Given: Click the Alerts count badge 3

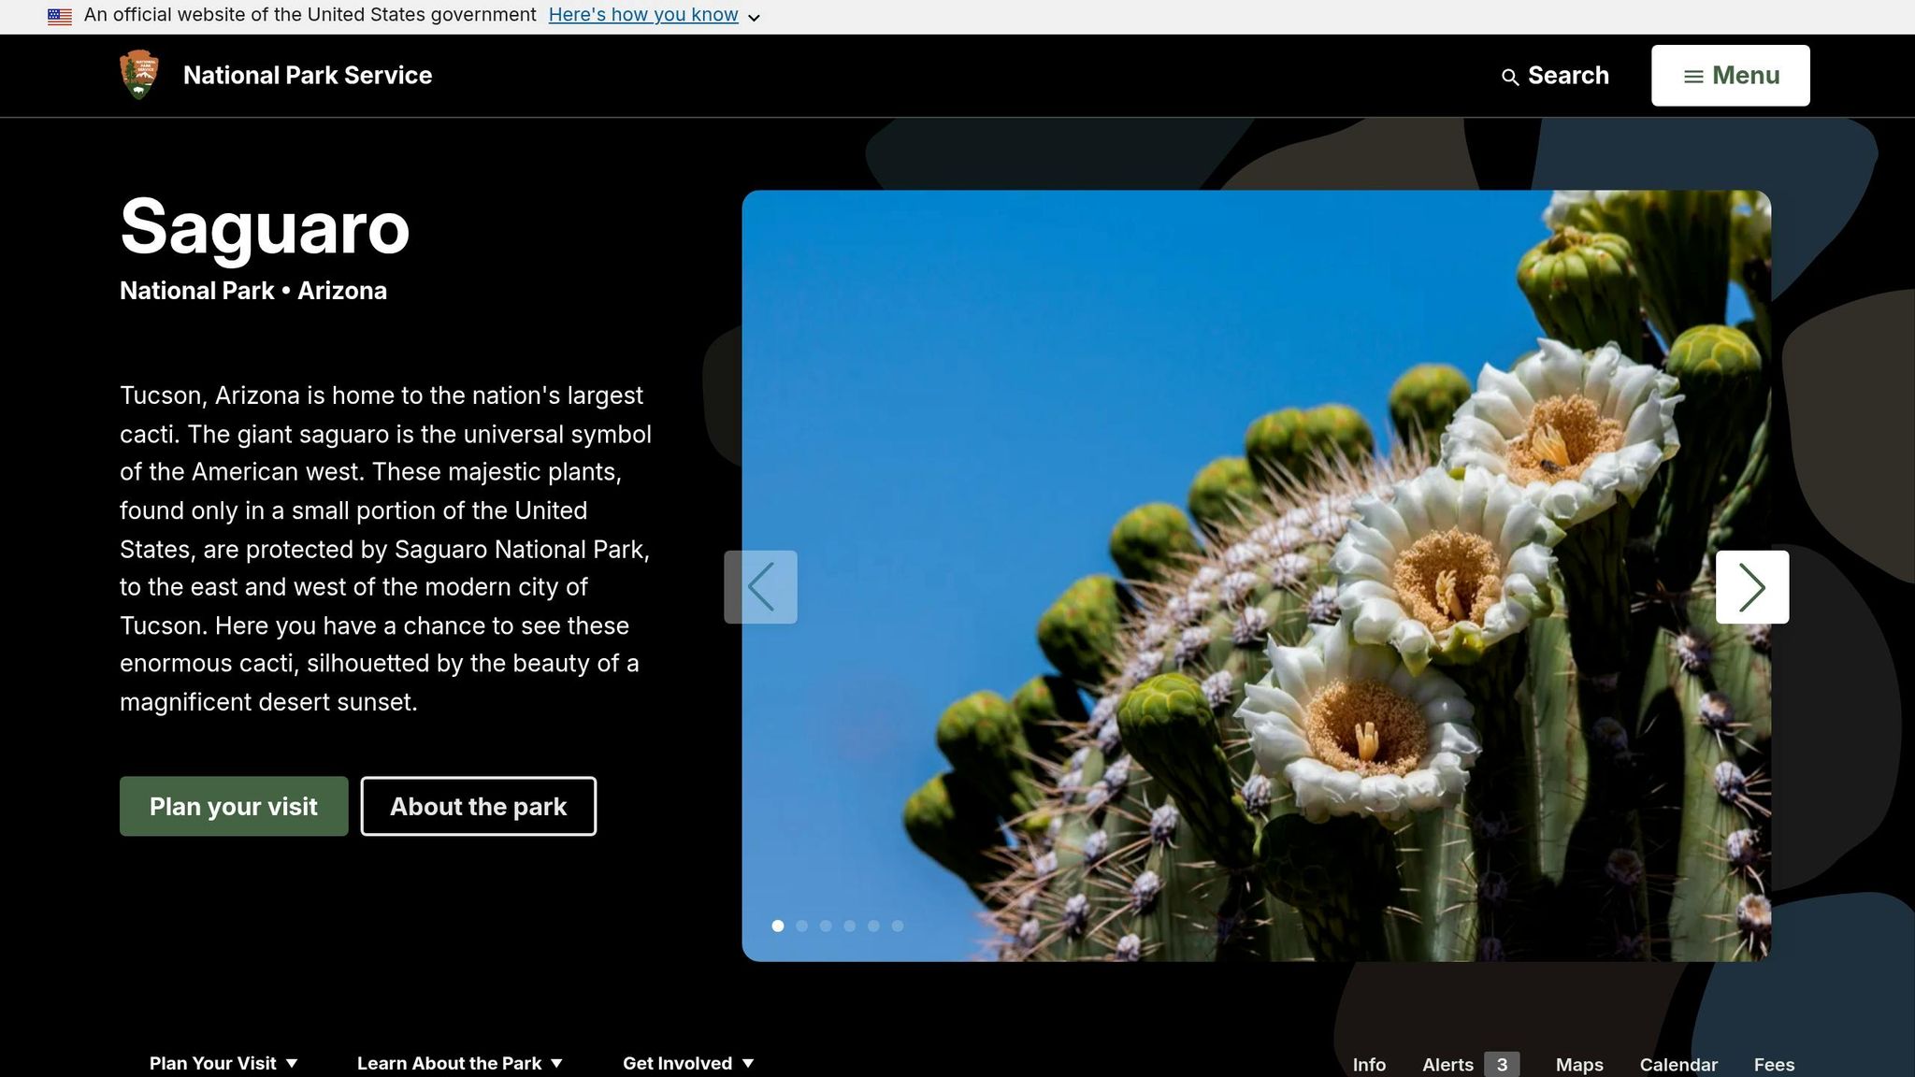Looking at the screenshot, I should (x=1502, y=1065).
